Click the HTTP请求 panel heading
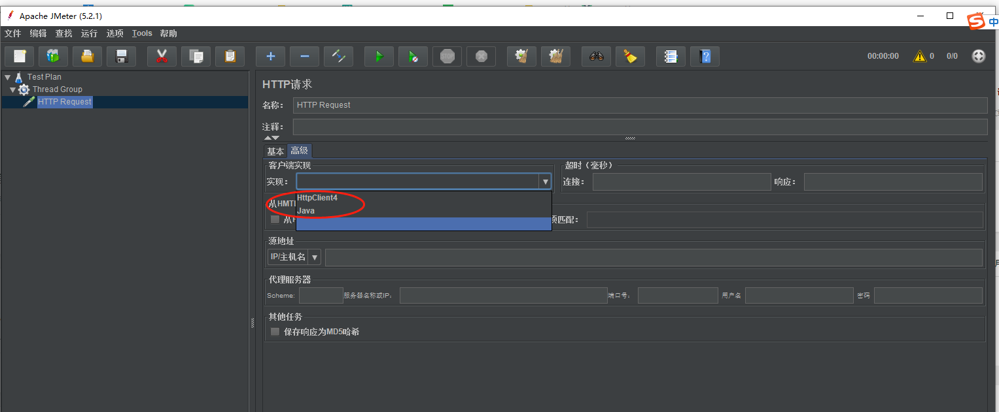Viewport: 999px width, 412px height. (287, 84)
